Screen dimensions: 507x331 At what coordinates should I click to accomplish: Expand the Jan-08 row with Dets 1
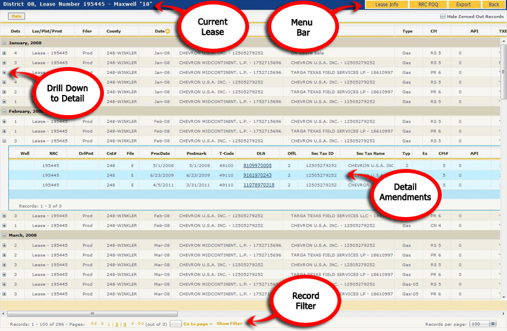pos(4,101)
